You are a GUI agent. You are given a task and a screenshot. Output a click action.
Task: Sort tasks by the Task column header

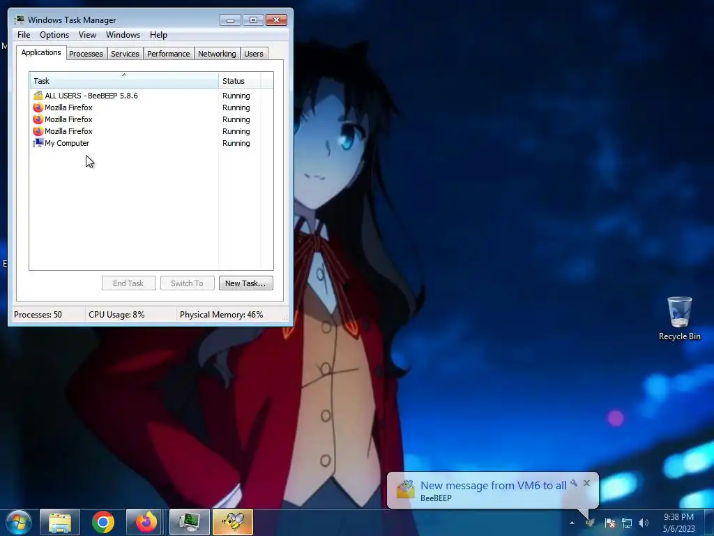[x=124, y=81]
